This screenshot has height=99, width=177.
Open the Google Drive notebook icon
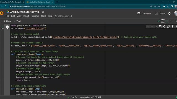coord(8,12)
